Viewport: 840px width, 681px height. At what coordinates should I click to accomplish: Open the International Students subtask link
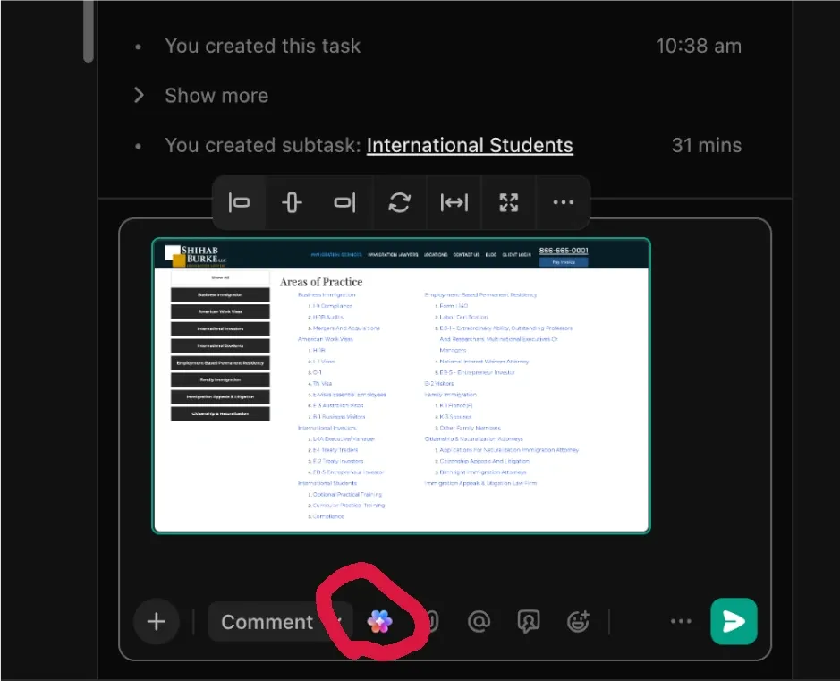[x=470, y=145]
